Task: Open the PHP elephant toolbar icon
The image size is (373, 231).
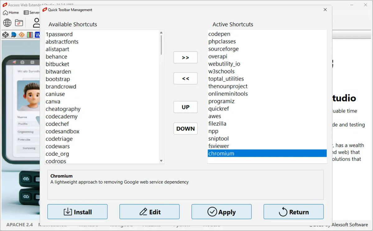Action: pyautogui.click(x=13, y=34)
